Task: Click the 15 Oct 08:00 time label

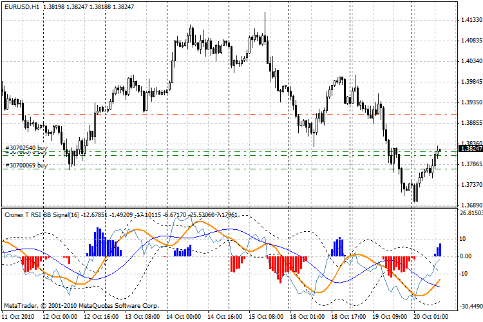Action: [x=265, y=317]
